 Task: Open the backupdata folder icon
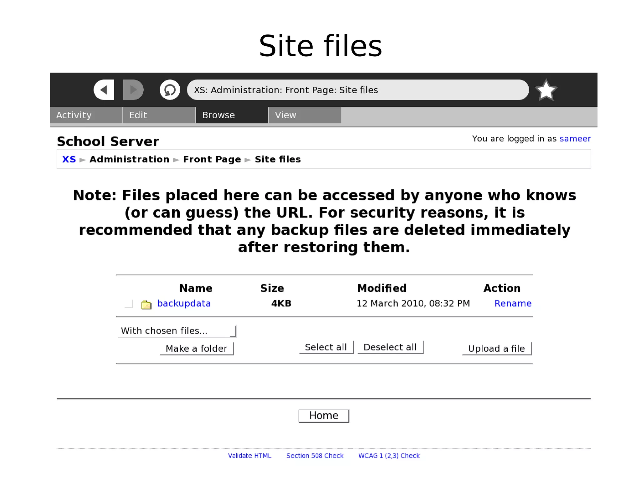pyautogui.click(x=146, y=304)
